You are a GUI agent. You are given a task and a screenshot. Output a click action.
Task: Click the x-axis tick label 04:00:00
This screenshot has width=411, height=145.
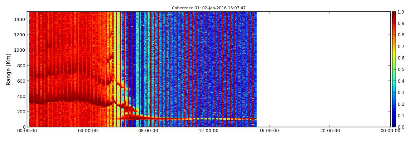coord(88,131)
